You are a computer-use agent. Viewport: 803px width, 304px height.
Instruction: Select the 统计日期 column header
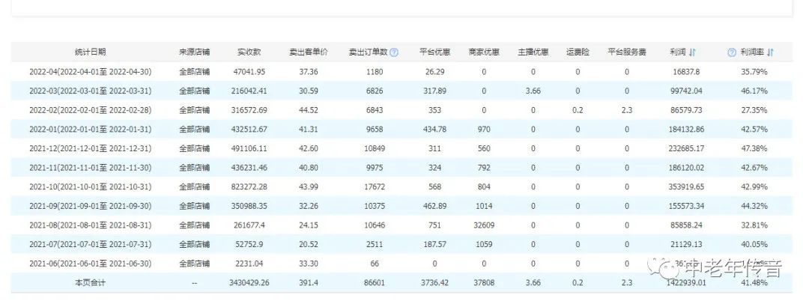pyautogui.click(x=90, y=52)
